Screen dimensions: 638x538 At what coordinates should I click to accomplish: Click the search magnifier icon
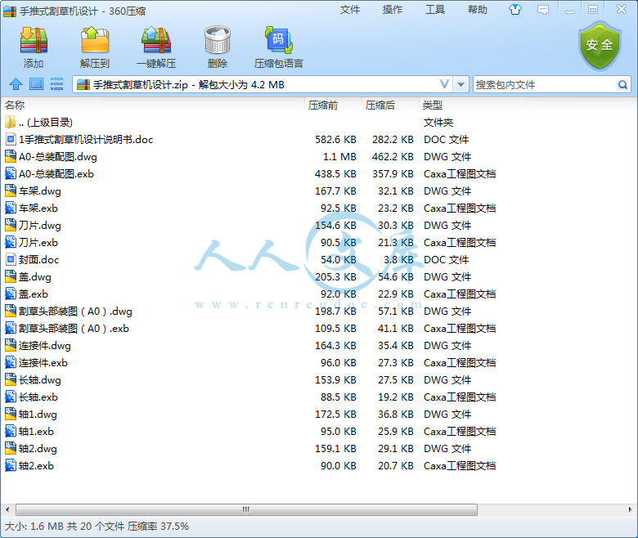pyautogui.click(x=622, y=84)
